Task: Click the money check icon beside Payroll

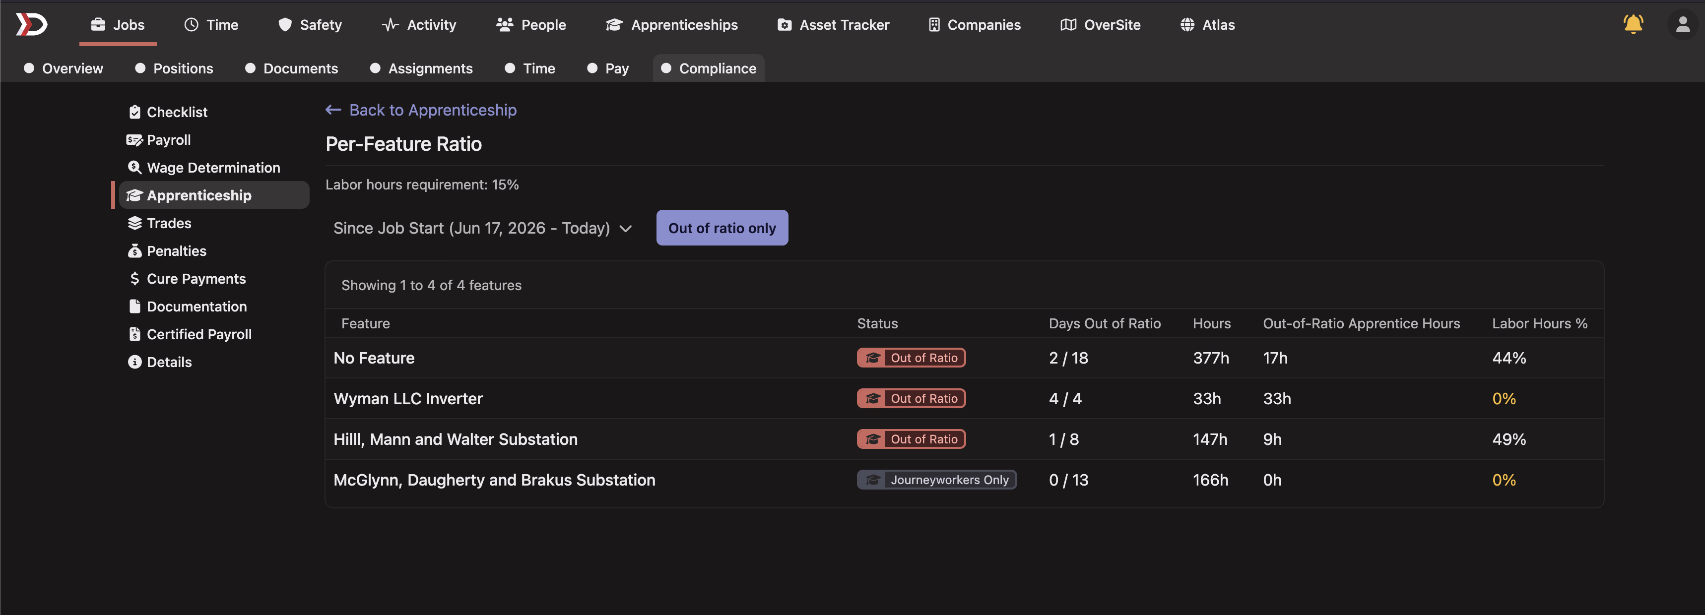Action: click(134, 139)
